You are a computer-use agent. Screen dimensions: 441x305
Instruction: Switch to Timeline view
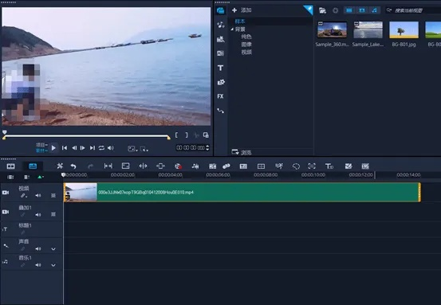click(33, 166)
